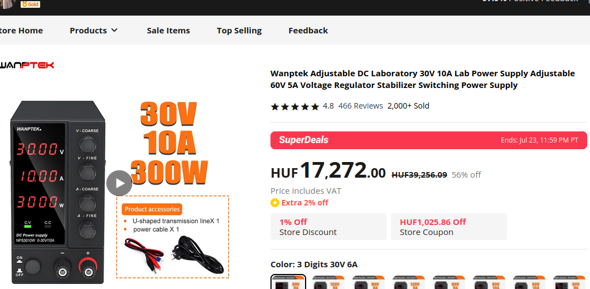Expand the Products dropdown chevron

click(x=114, y=30)
